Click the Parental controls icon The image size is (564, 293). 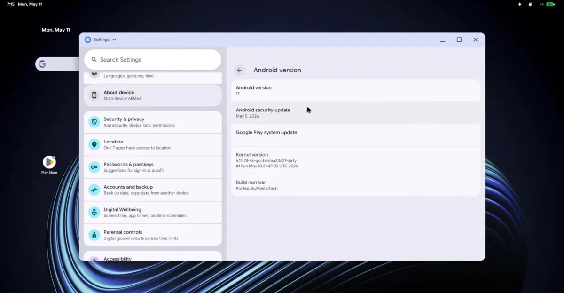[x=94, y=235]
